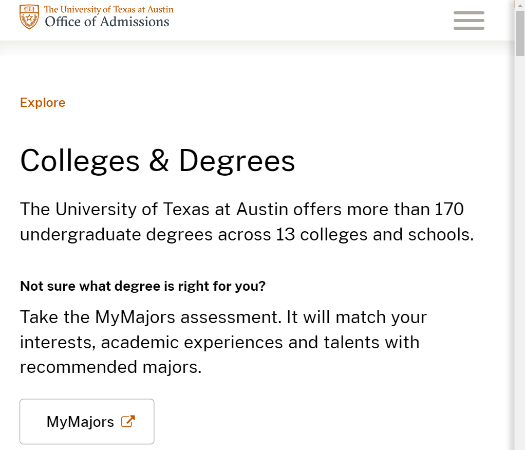This screenshot has width=525, height=450.
Task: Open the hamburger navigation menu
Action: click(x=468, y=21)
